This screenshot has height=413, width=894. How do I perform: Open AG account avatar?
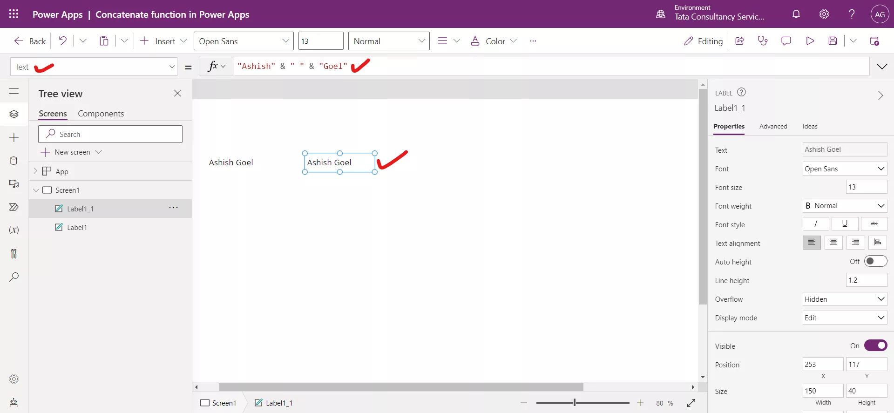click(x=880, y=14)
